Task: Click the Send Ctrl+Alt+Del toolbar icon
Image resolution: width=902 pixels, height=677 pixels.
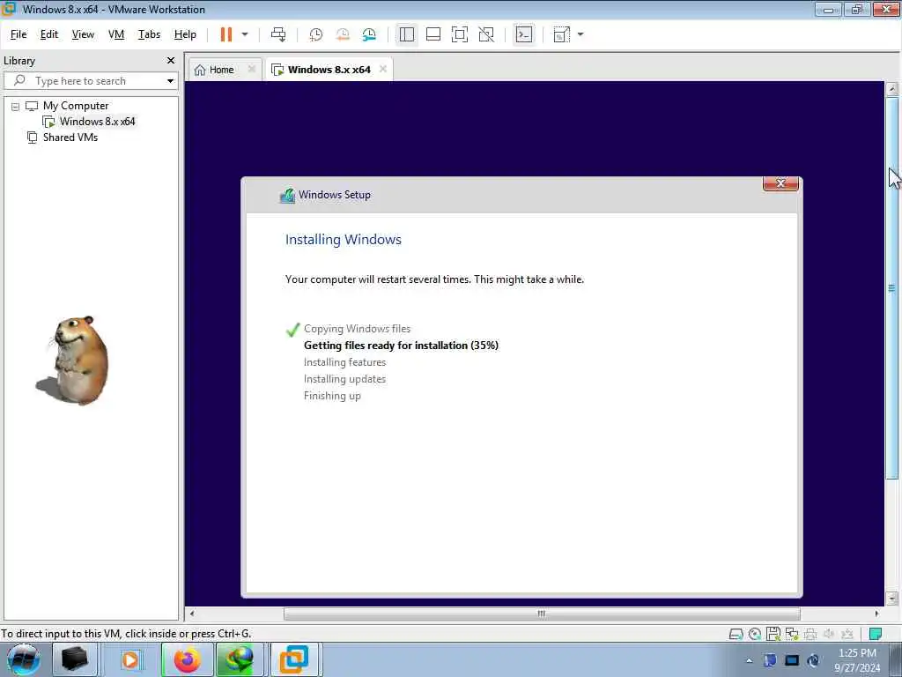Action: coord(278,34)
